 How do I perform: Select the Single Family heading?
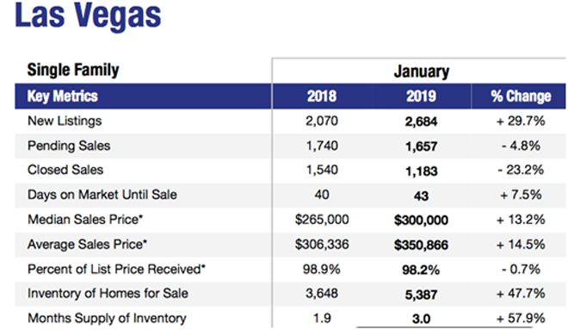[73, 70]
